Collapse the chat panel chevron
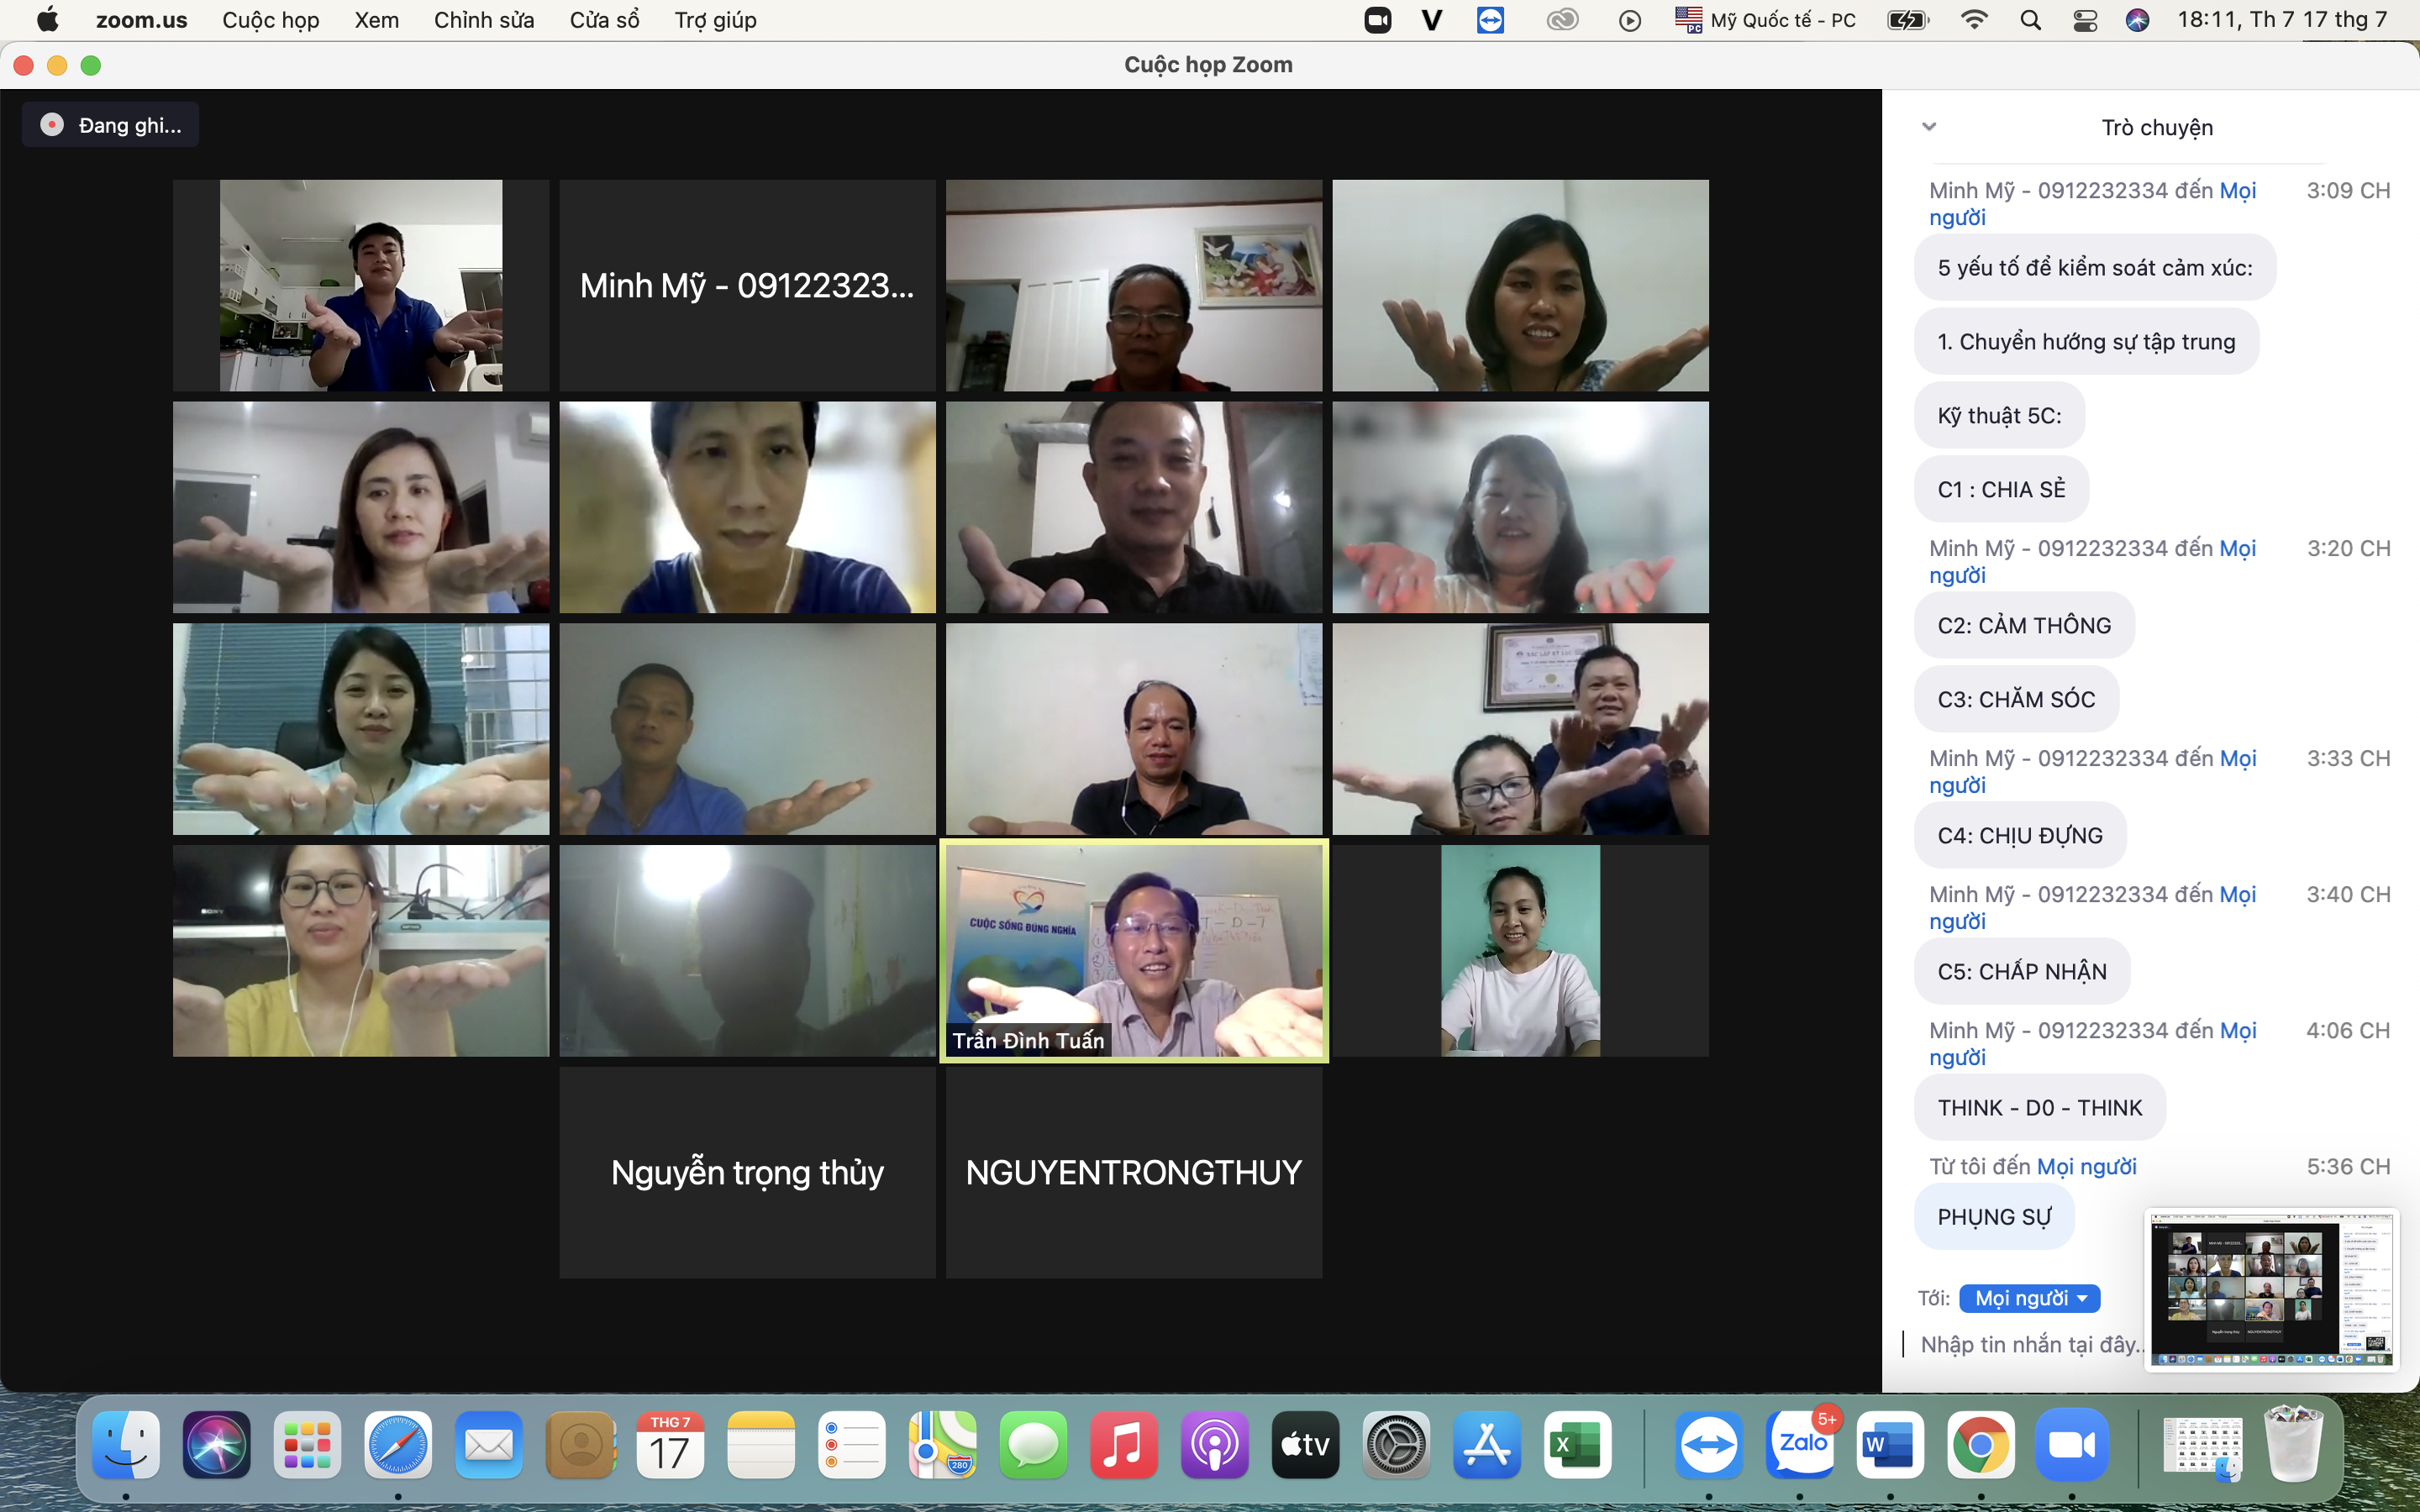Image resolution: width=2420 pixels, height=1512 pixels. coord(1929,127)
